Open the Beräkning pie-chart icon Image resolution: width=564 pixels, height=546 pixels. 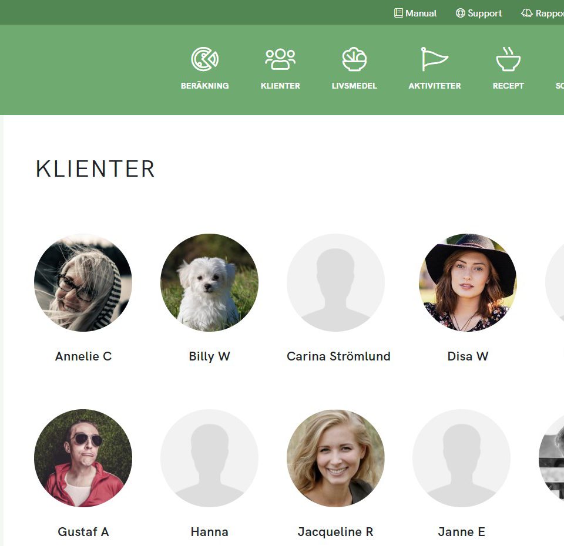(204, 59)
